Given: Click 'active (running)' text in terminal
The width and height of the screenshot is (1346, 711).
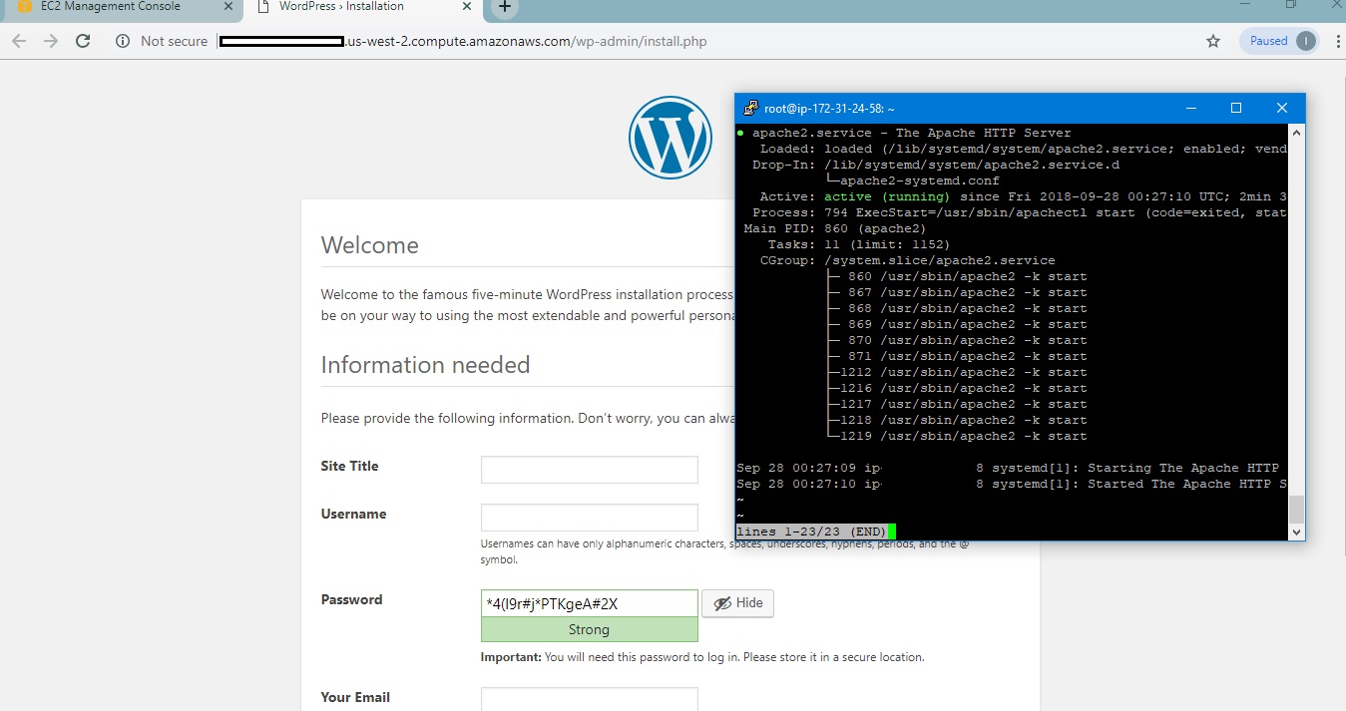Looking at the screenshot, I should click(888, 196).
